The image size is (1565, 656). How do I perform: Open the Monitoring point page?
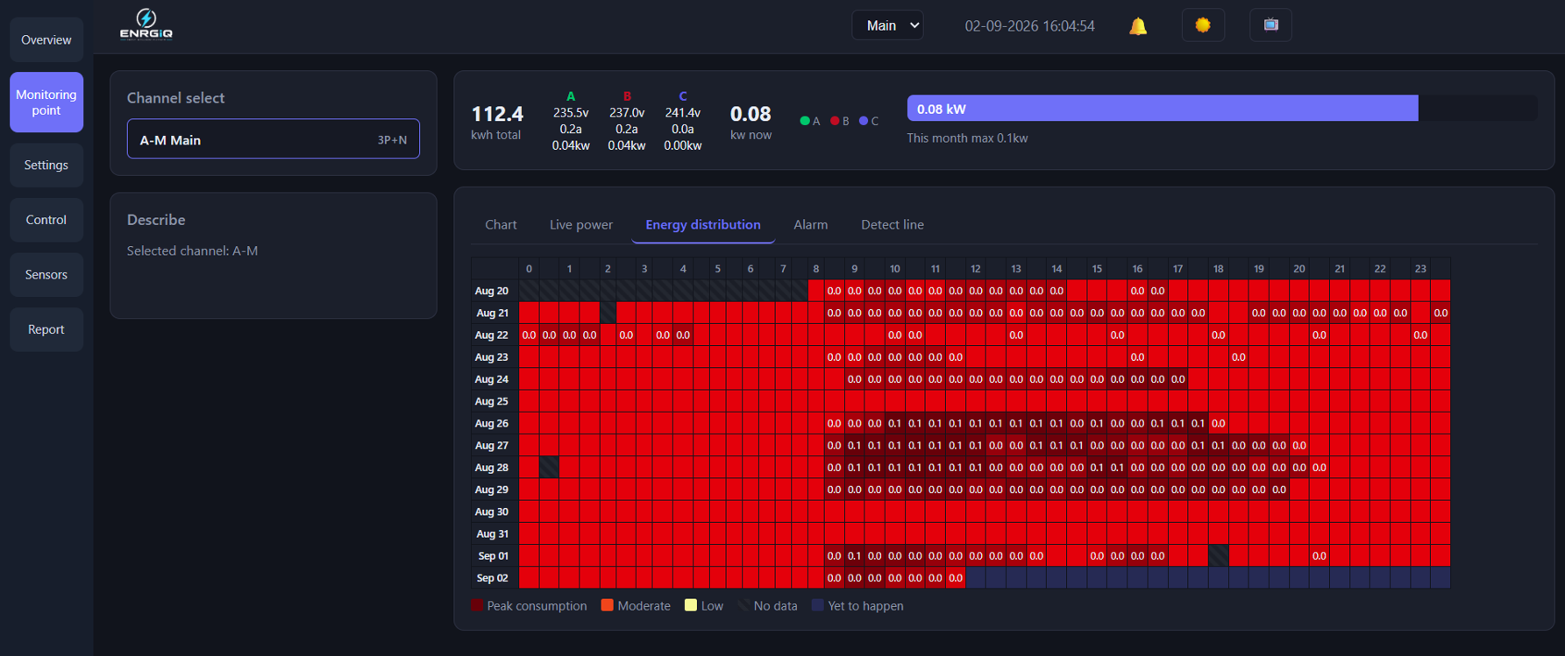pos(46,102)
